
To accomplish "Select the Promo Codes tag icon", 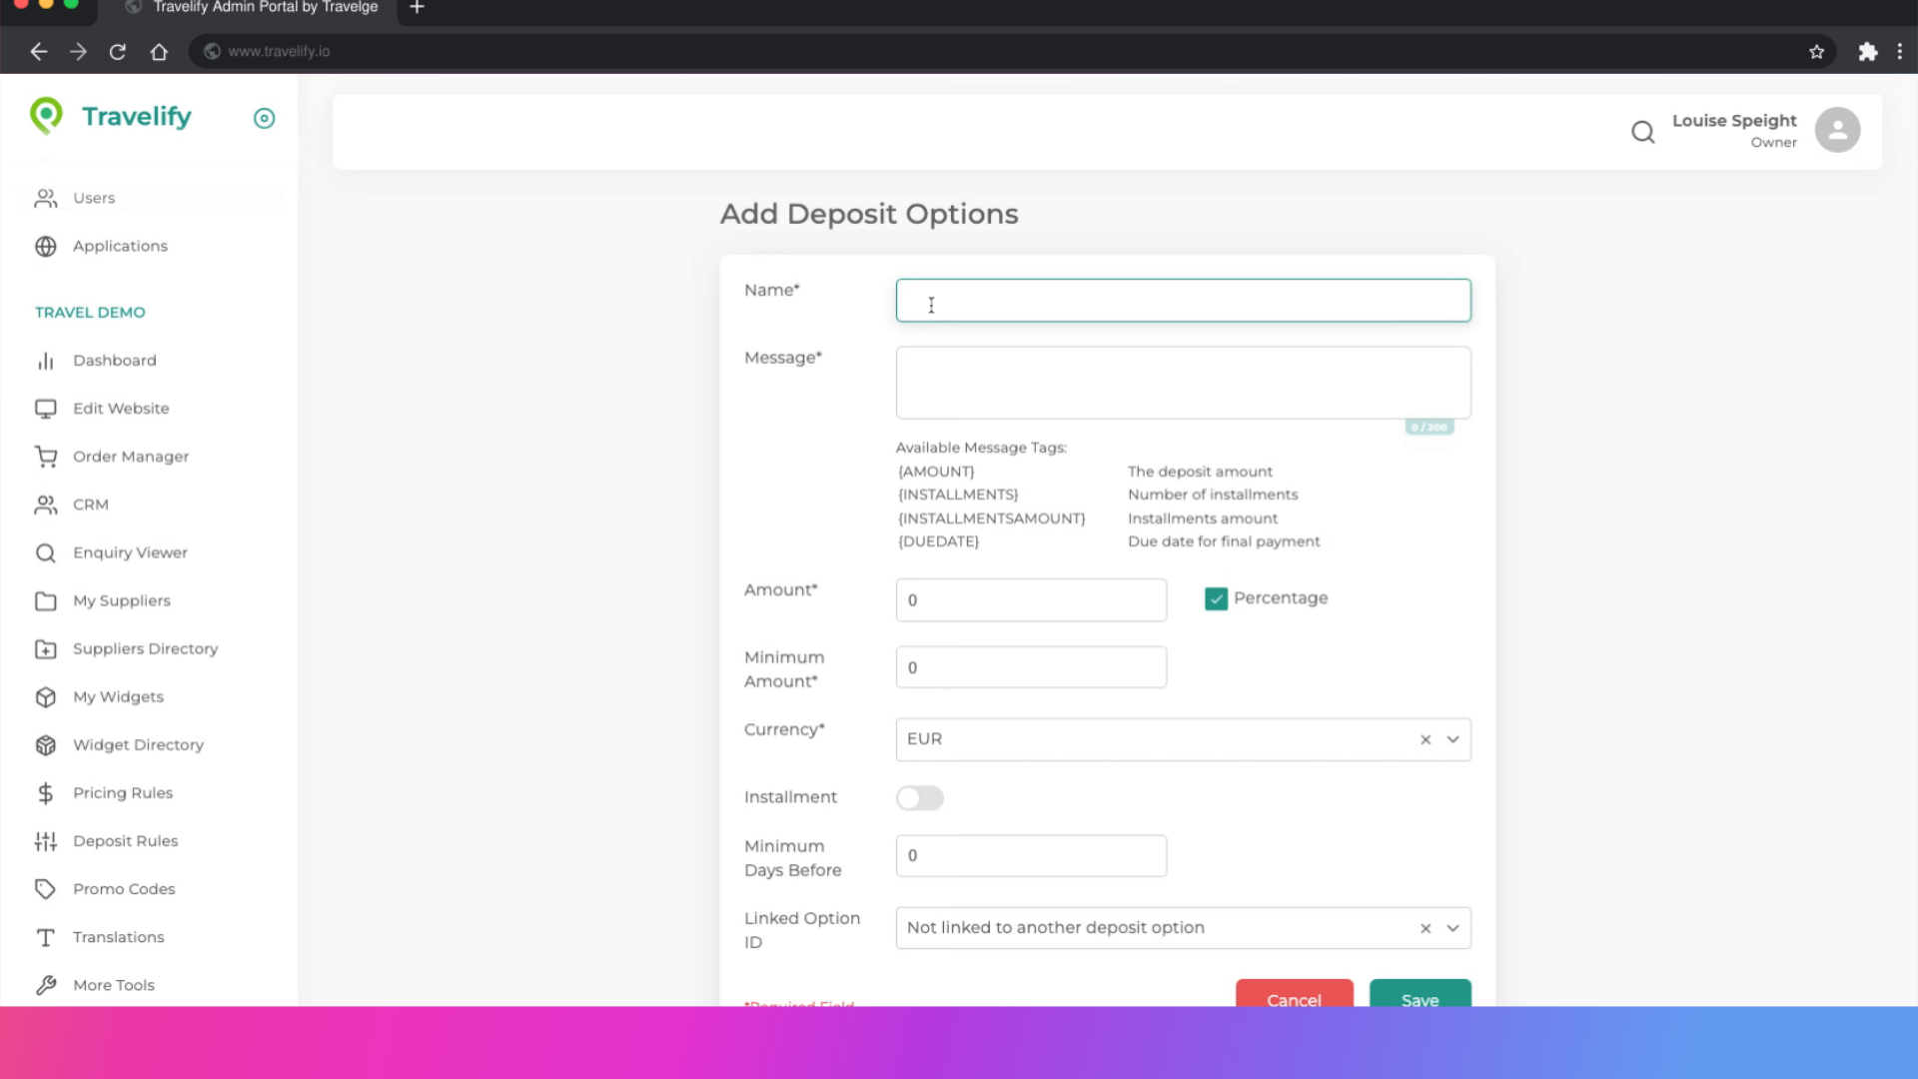I will tap(46, 888).
